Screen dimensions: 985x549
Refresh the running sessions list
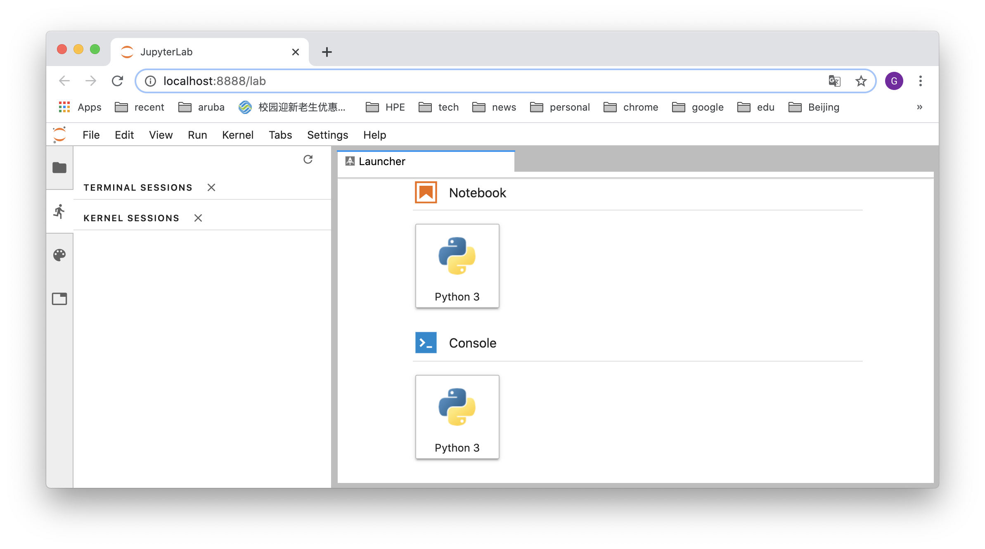tap(308, 159)
